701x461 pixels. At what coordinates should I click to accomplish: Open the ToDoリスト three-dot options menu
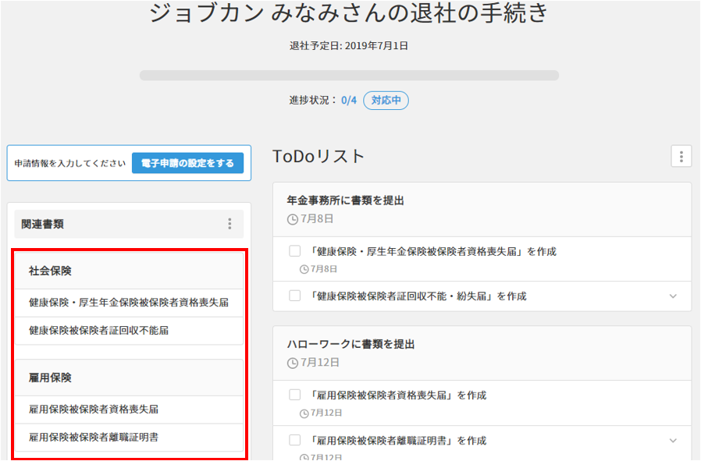(x=681, y=157)
